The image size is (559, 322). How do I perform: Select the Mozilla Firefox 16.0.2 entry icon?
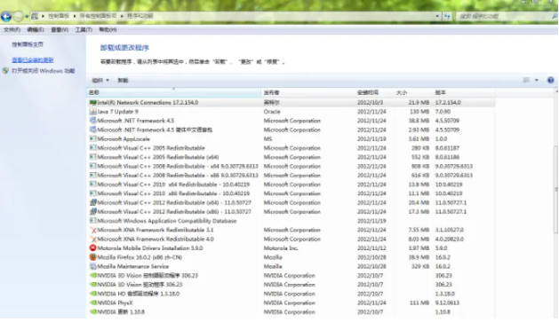point(93,257)
